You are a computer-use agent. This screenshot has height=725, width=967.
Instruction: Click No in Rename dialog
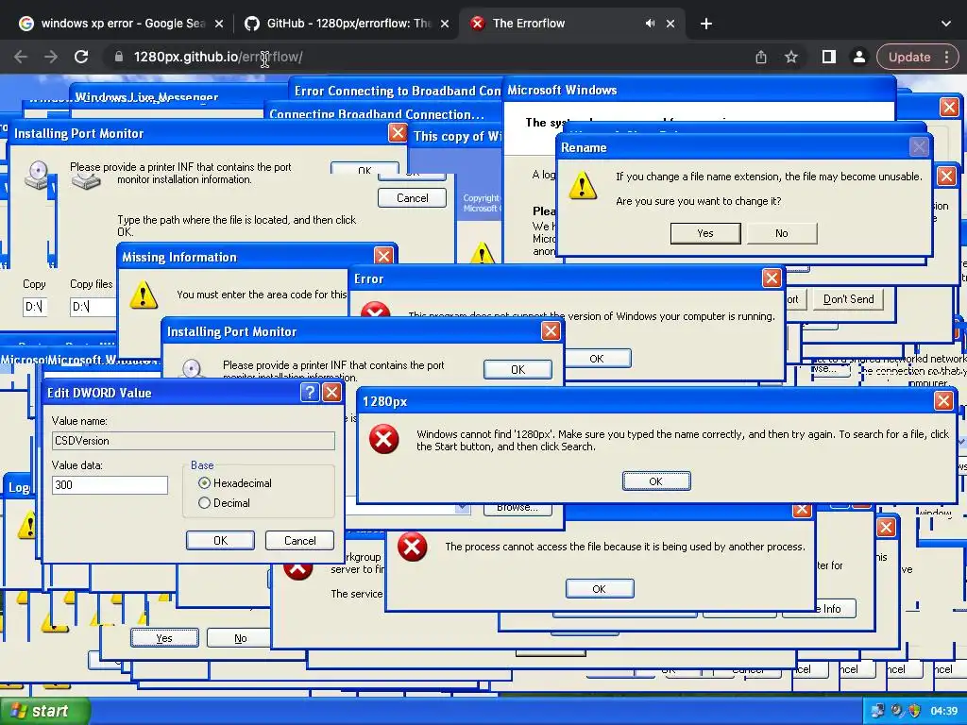pyautogui.click(x=781, y=233)
